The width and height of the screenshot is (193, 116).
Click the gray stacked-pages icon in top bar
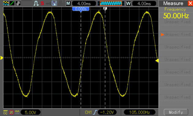pos(18,3)
